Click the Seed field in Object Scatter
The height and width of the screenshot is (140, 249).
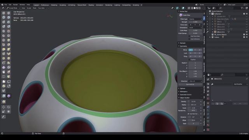point(193,124)
